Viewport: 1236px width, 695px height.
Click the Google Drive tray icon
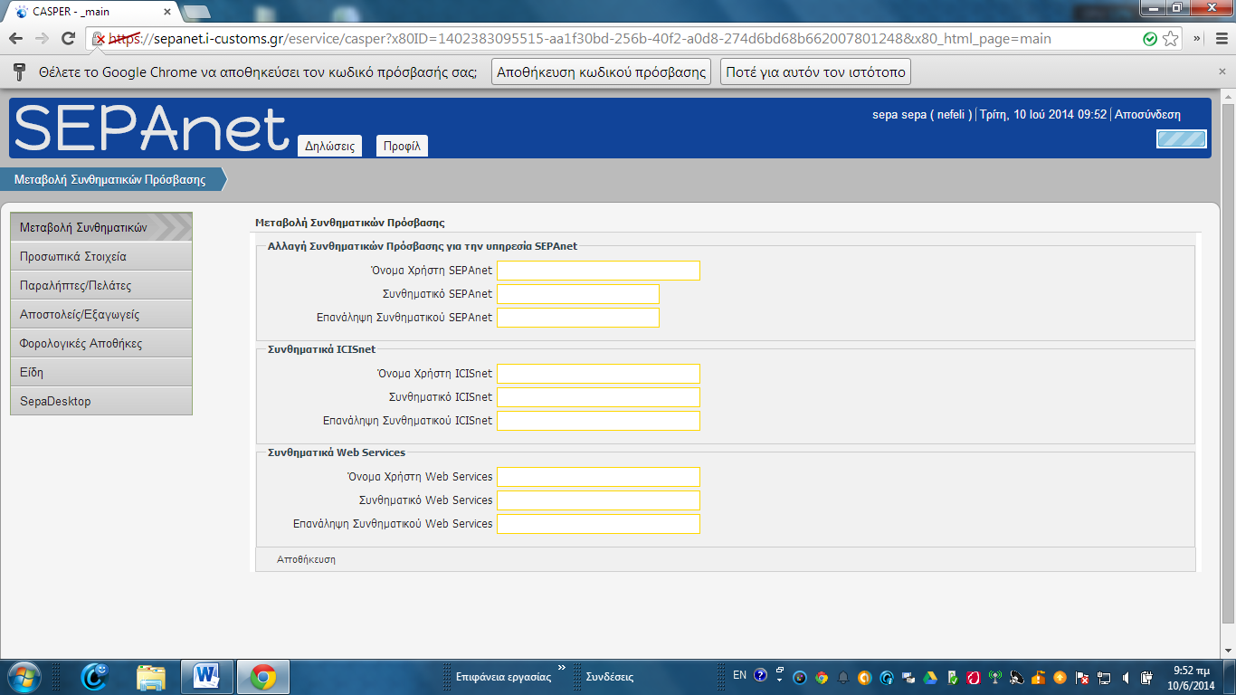coord(930,677)
